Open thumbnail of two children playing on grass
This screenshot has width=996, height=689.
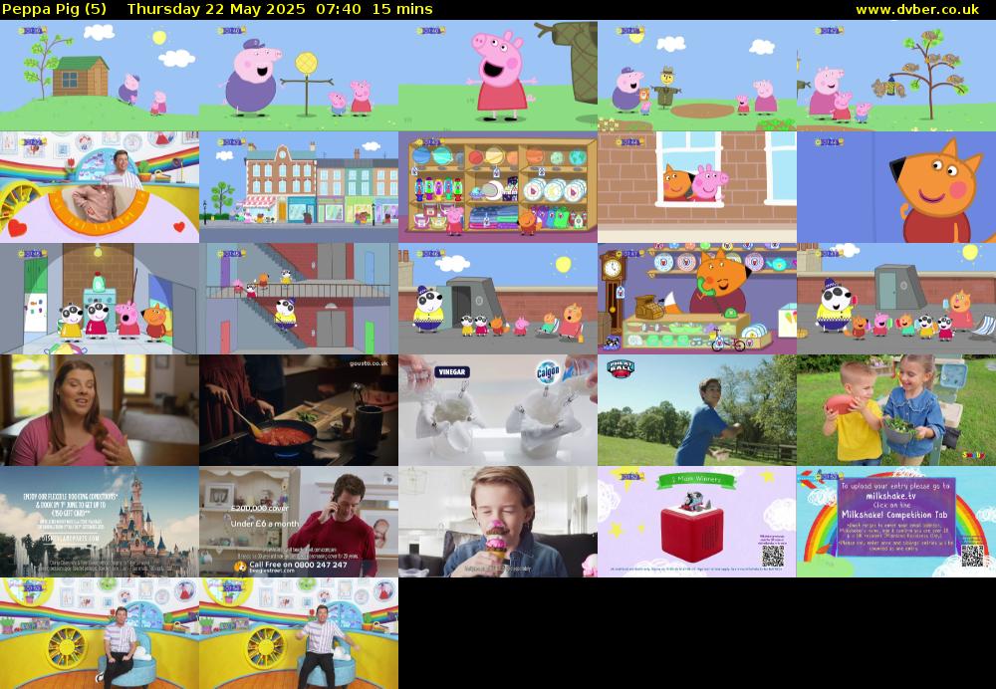(896, 410)
